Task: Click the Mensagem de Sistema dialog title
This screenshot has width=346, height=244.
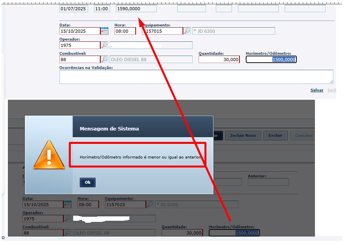Action: pyautogui.click(x=109, y=129)
